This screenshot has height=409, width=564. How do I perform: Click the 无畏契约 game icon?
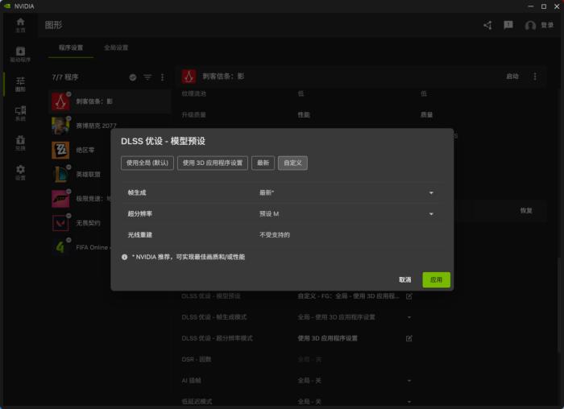[60, 223]
